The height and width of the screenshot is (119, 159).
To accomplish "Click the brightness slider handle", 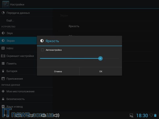I will (100, 58).
